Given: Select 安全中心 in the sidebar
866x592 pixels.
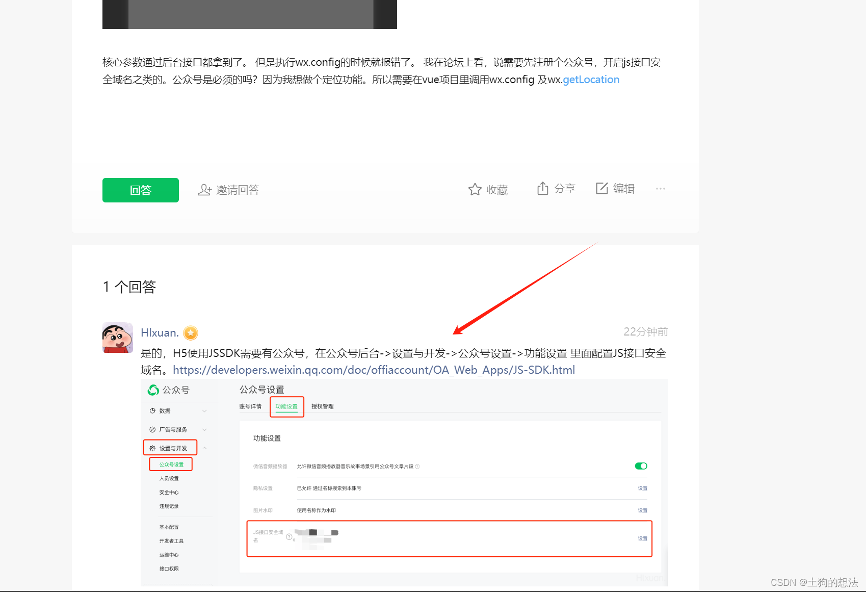Looking at the screenshot, I should [169, 492].
